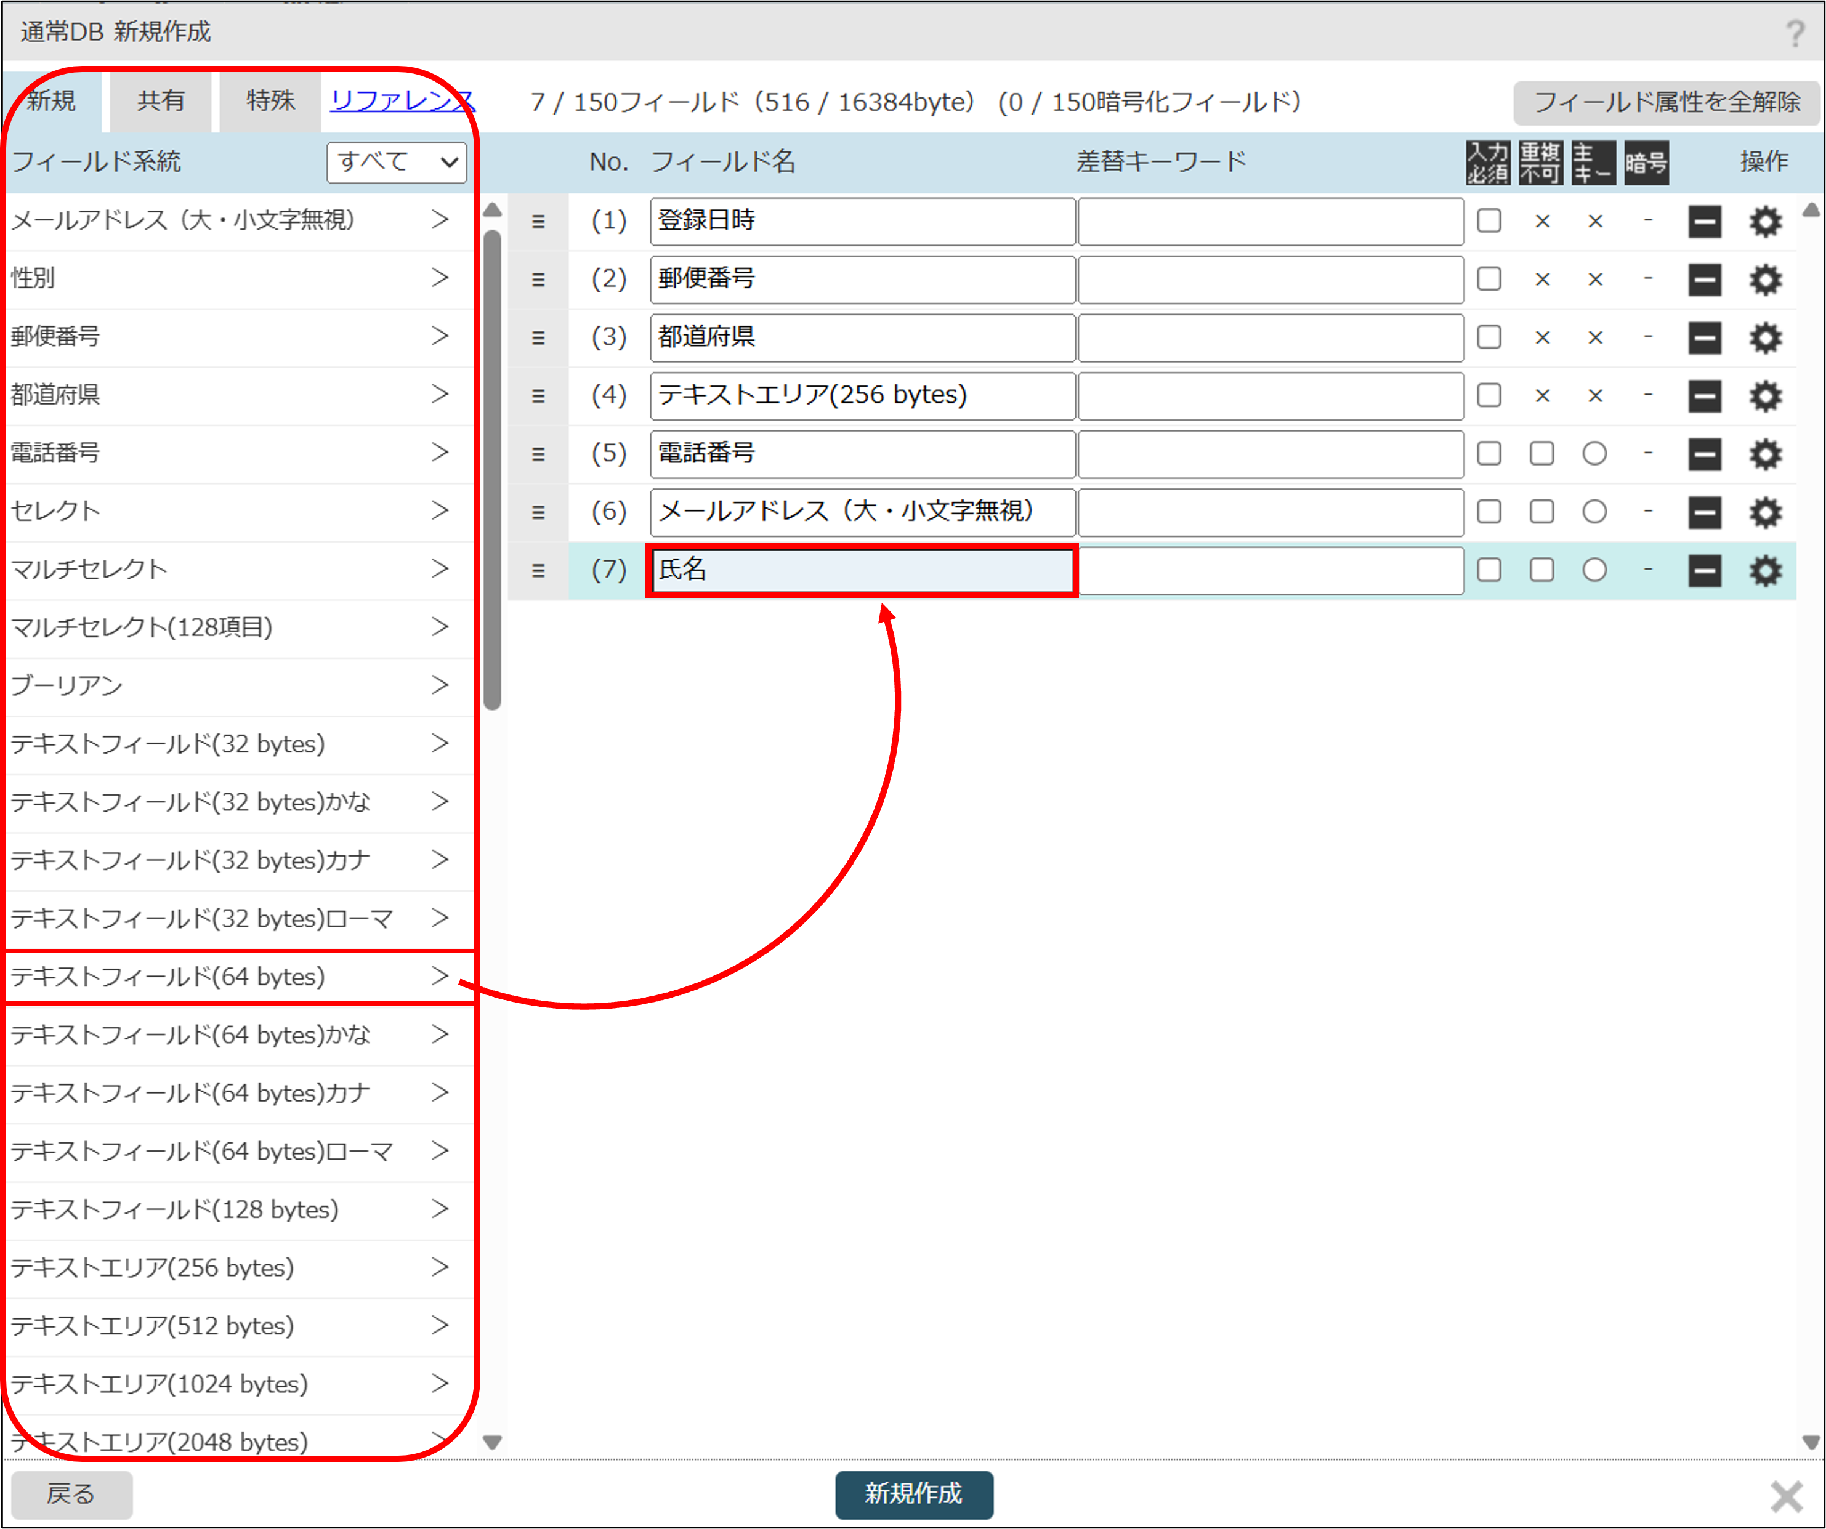
Task: Switch to the 特殊 tab
Action: click(270, 101)
